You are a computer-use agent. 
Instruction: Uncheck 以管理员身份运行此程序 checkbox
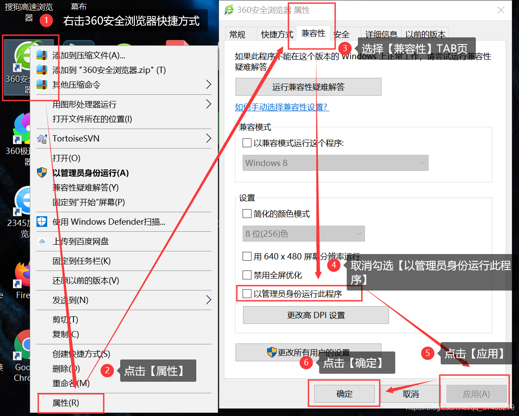click(x=247, y=294)
